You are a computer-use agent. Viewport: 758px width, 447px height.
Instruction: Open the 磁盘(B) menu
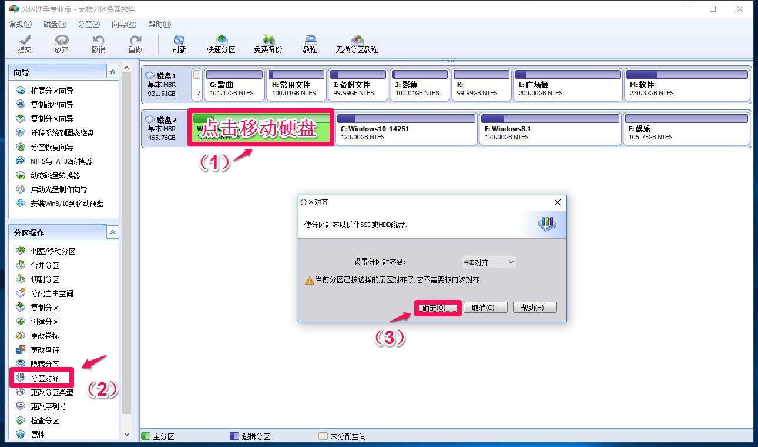point(54,24)
